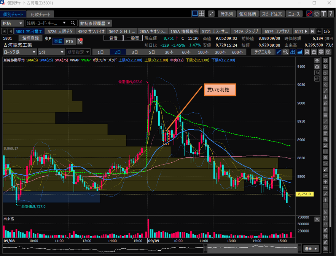Screen dimensions: 336x256
Task: Open the スピード注文 button
Action: (272, 14)
